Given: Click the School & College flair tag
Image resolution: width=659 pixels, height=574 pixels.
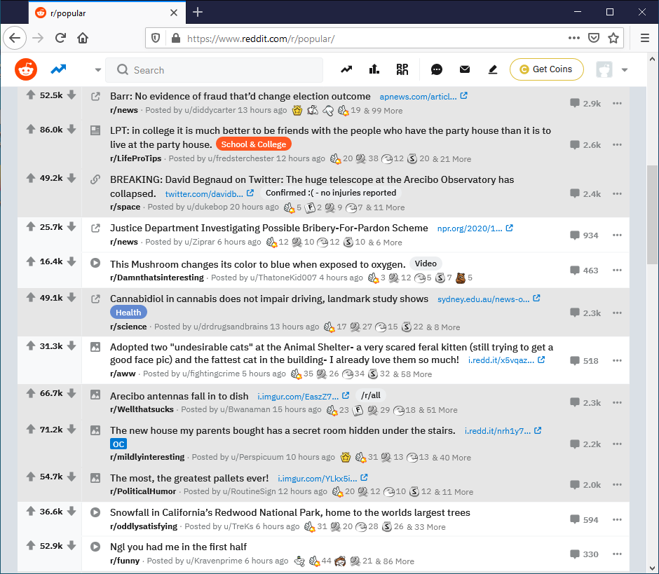Looking at the screenshot, I should (253, 144).
